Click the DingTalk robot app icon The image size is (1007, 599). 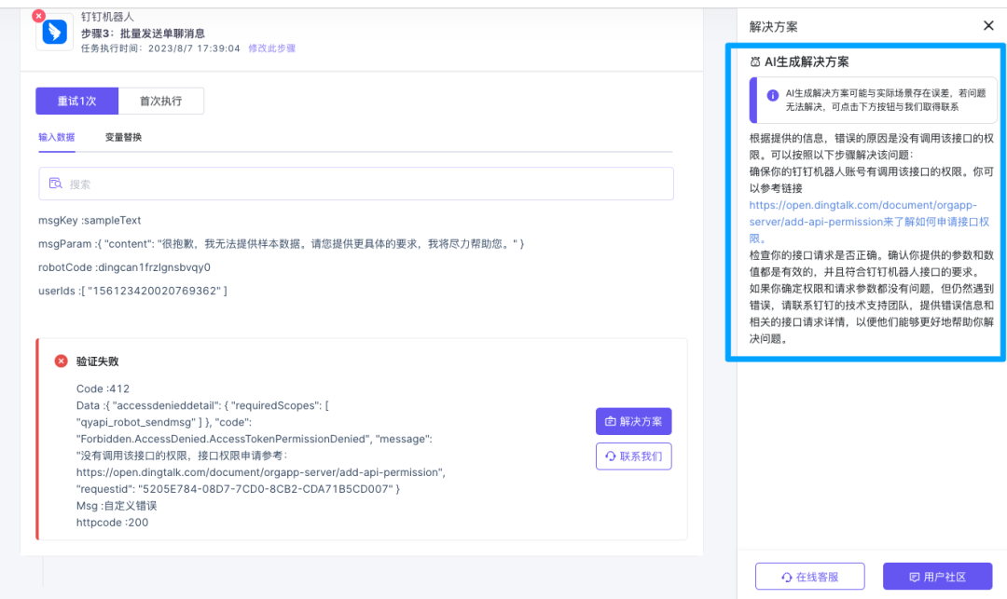[x=55, y=32]
